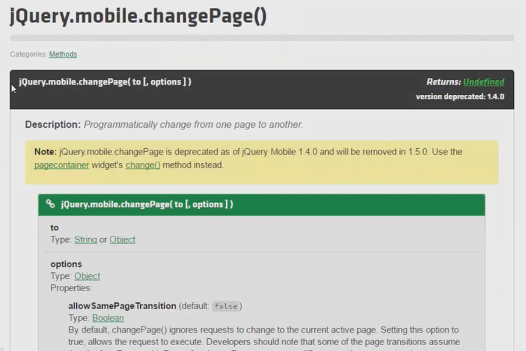The height and width of the screenshot is (351, 526).
Task: Click the 'Categories:' label
Action: (28, 54)
